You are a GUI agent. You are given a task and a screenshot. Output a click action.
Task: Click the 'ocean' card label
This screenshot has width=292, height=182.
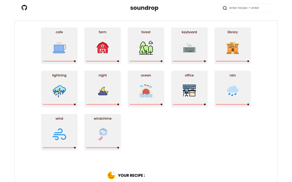pyautogui.click(x=146, y=75)
